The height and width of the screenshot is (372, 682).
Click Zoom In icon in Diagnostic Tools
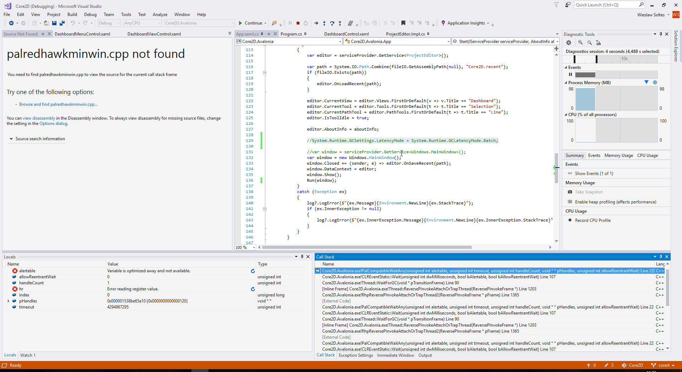[x=580, y=43]
